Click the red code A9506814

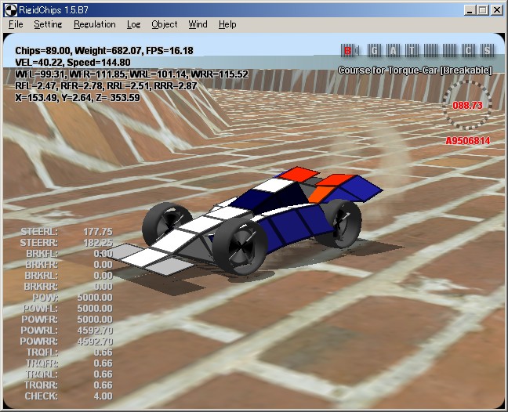pos(467,141)
